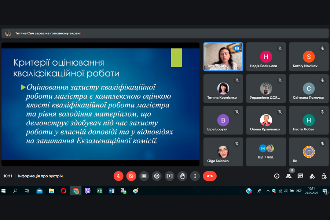This screenshot has width=330, height=220.
Task: Open Task View in taskbar
Action: tap(27, 191)
